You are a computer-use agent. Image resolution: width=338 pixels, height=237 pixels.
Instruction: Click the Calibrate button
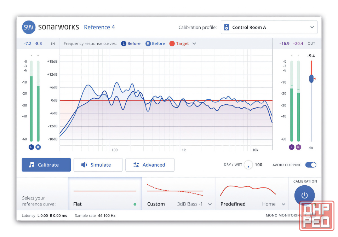click(46, 165)
